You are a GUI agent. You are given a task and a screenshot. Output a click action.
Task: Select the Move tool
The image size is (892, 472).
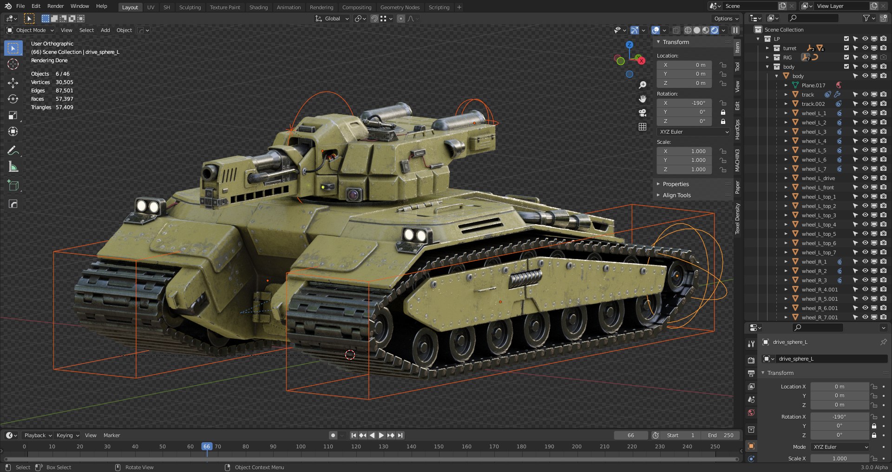click(13, 83)
